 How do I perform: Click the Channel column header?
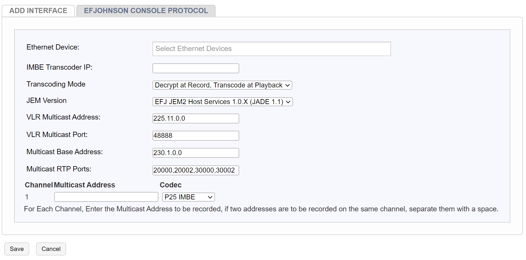pos(39,185)
